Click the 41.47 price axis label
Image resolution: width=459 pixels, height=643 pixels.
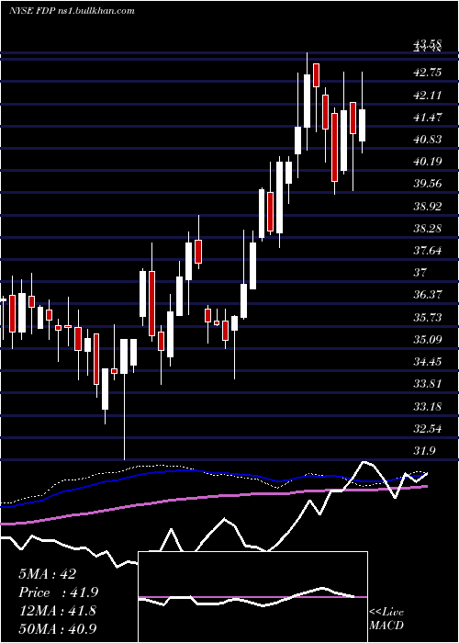tap(428, 118)
